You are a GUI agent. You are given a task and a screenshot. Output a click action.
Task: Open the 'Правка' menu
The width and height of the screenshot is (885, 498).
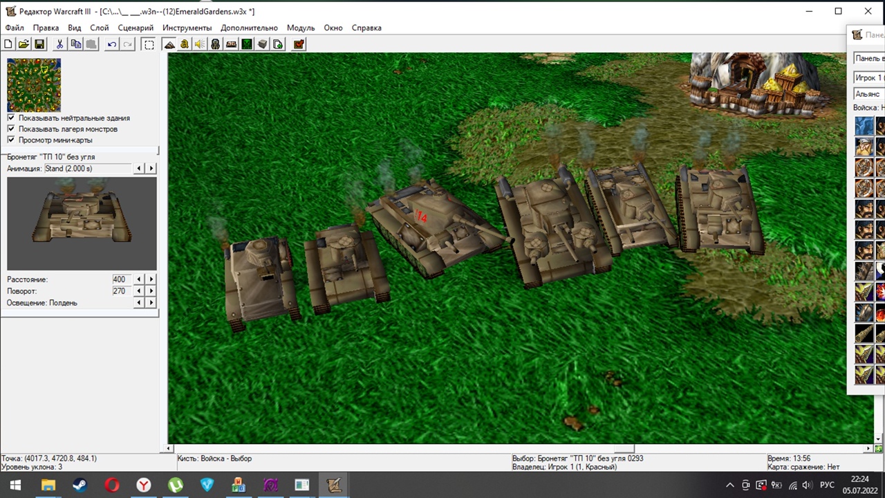[46, 28]
